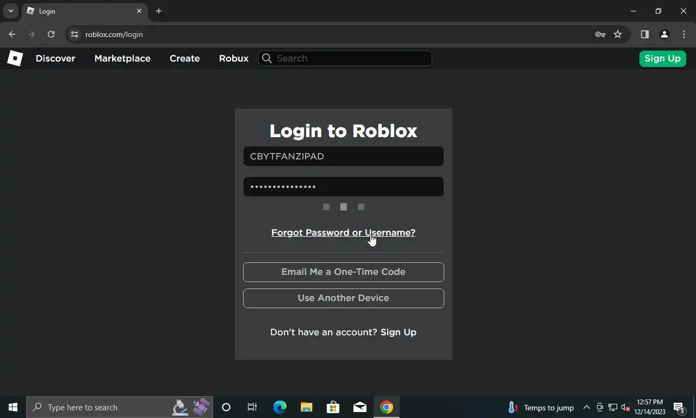Open the Robux page
Viewport: 696px width, 418px height.
(234, 58)
